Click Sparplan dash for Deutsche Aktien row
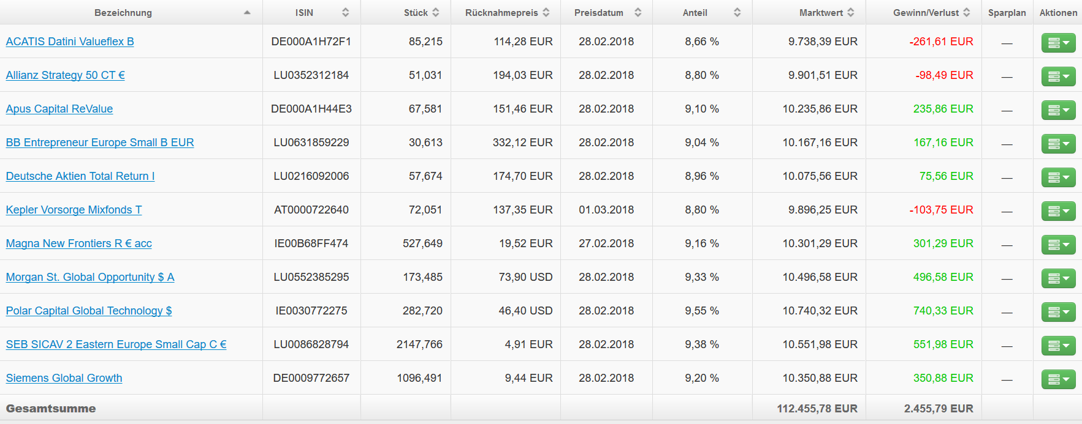The image size is (1082, 424). 1007,177
